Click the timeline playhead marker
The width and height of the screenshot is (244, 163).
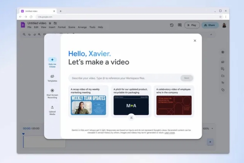coord(23,134)
